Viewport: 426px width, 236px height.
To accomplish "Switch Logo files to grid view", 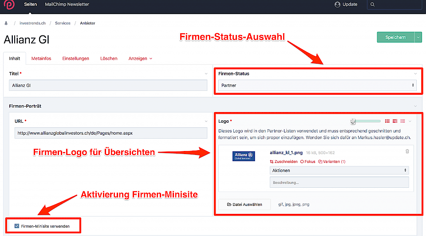I will [387, 121].
